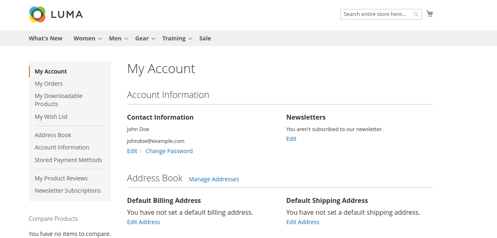Click the Luma logo
This screenshot has height=238, width=497.
[55, 14]
